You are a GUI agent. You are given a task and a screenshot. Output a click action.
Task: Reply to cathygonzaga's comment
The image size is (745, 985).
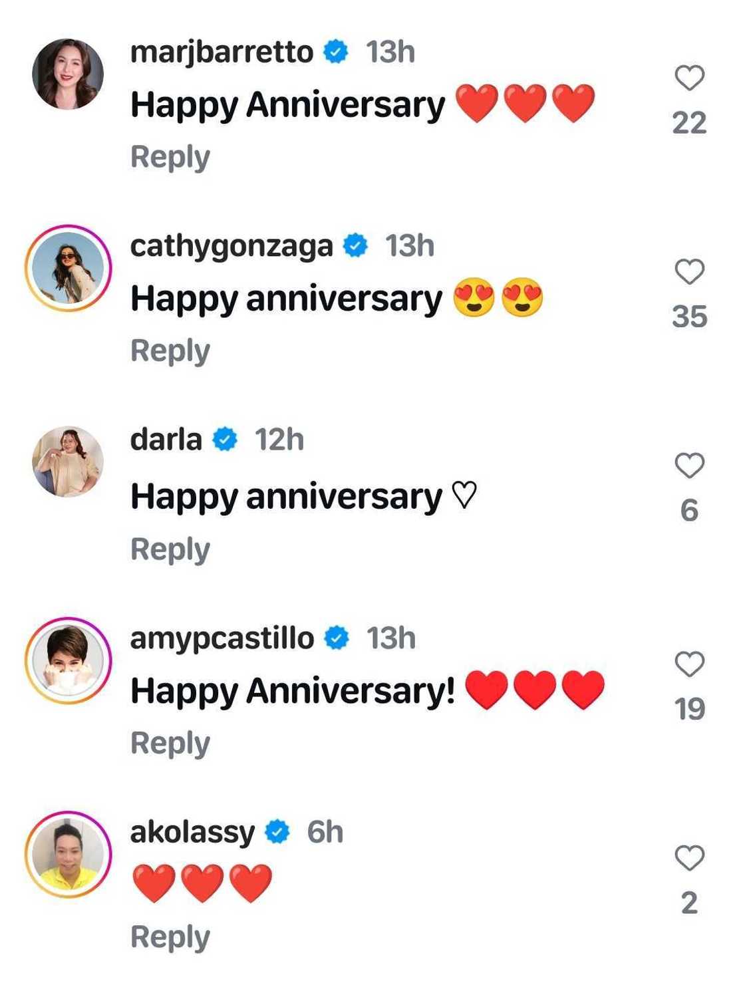pyautogui.click(x=170, y=351)
